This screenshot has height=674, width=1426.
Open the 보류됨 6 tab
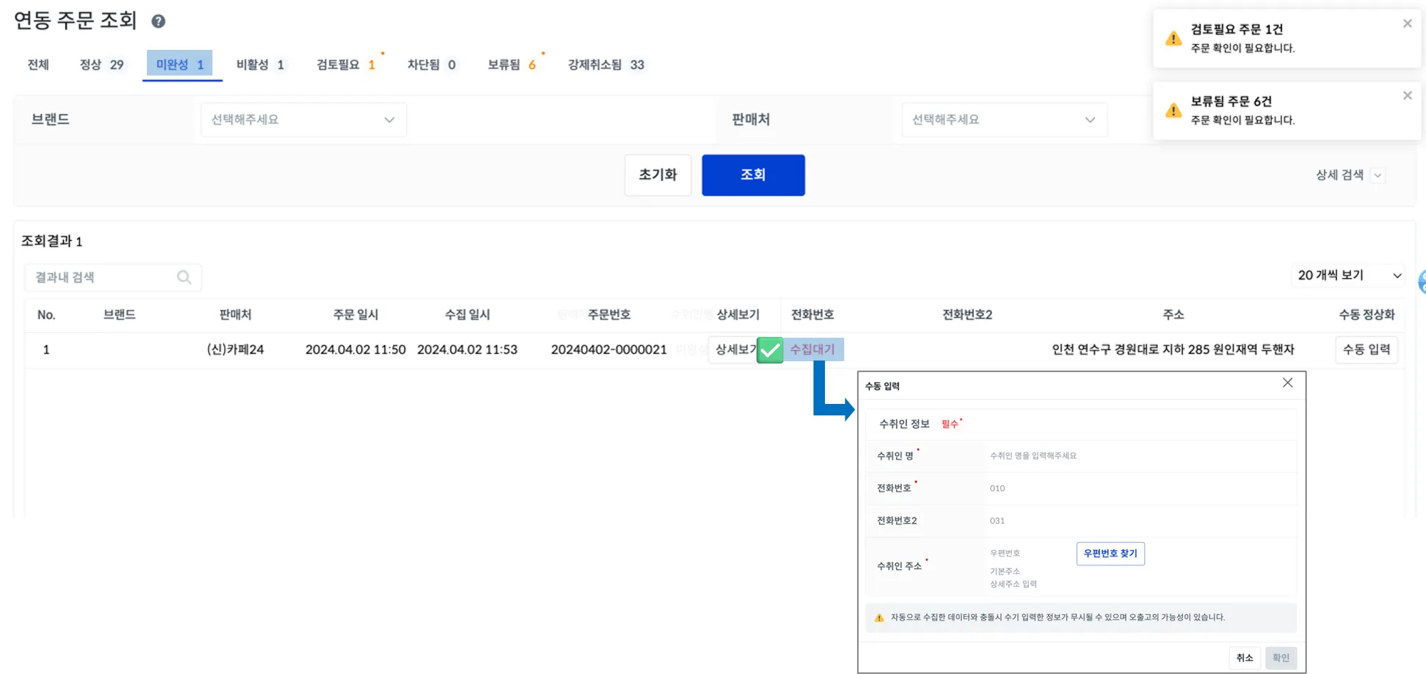click(x=512, y=65)
